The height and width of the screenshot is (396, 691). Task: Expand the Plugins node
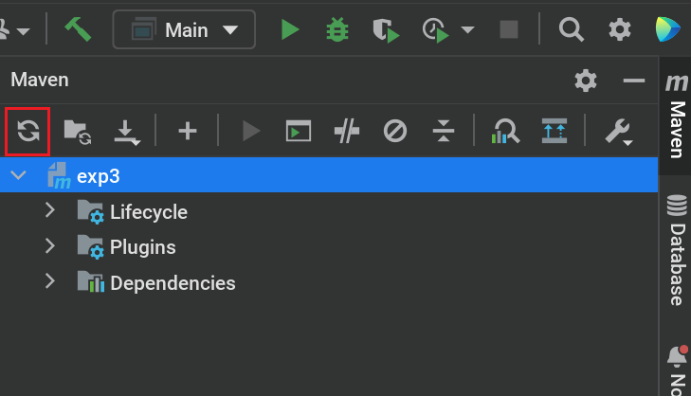[50, 246]
